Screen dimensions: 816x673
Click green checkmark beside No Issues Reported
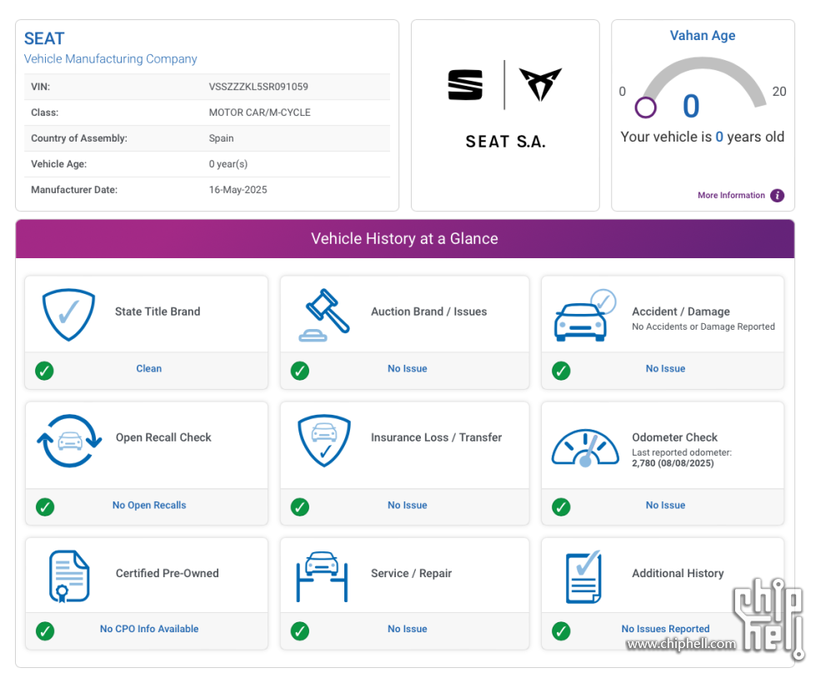tap(561, 631)
